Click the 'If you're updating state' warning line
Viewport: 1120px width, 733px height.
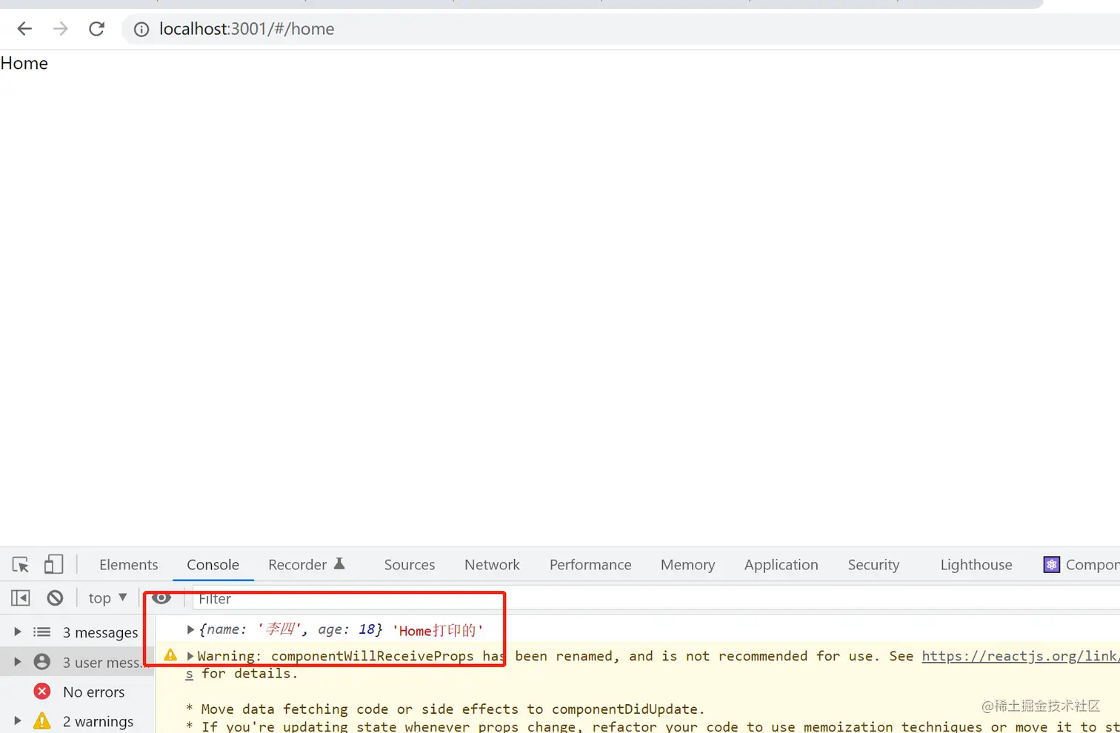point(653,726)
